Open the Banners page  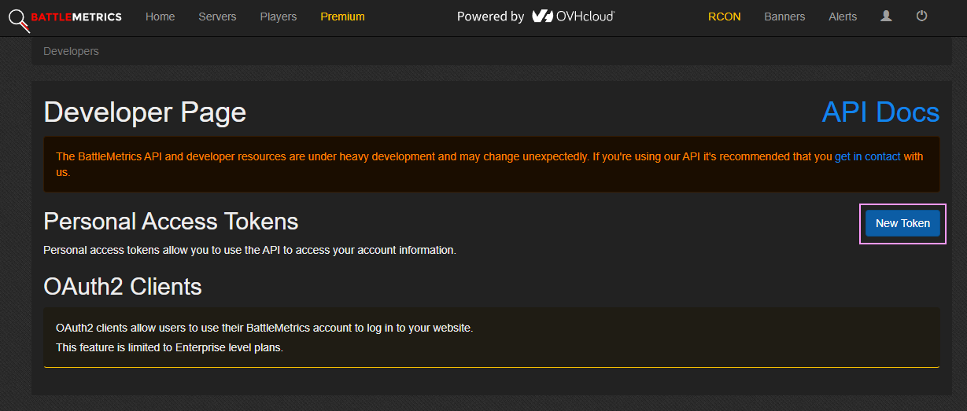tap(784, 17)
